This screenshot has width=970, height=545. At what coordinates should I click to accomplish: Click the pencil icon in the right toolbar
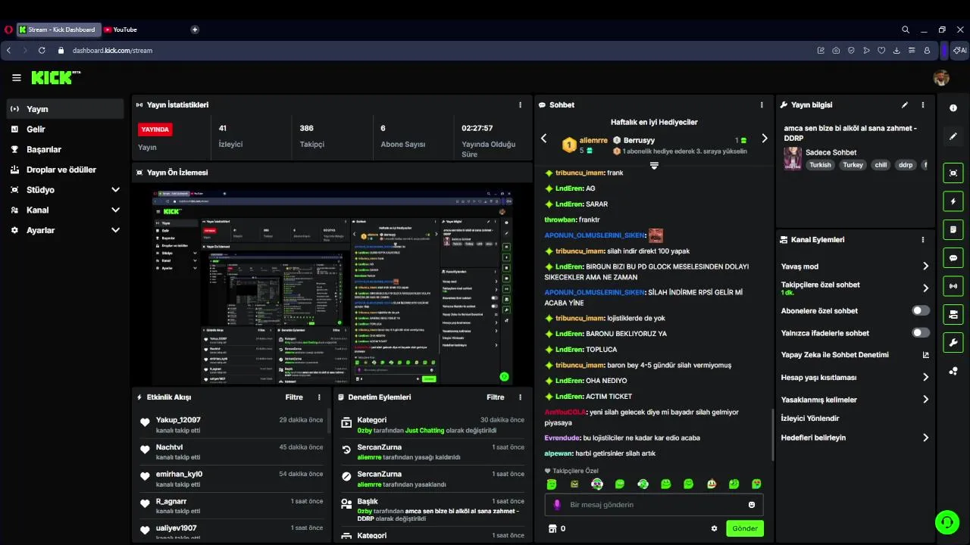[953, 137]
